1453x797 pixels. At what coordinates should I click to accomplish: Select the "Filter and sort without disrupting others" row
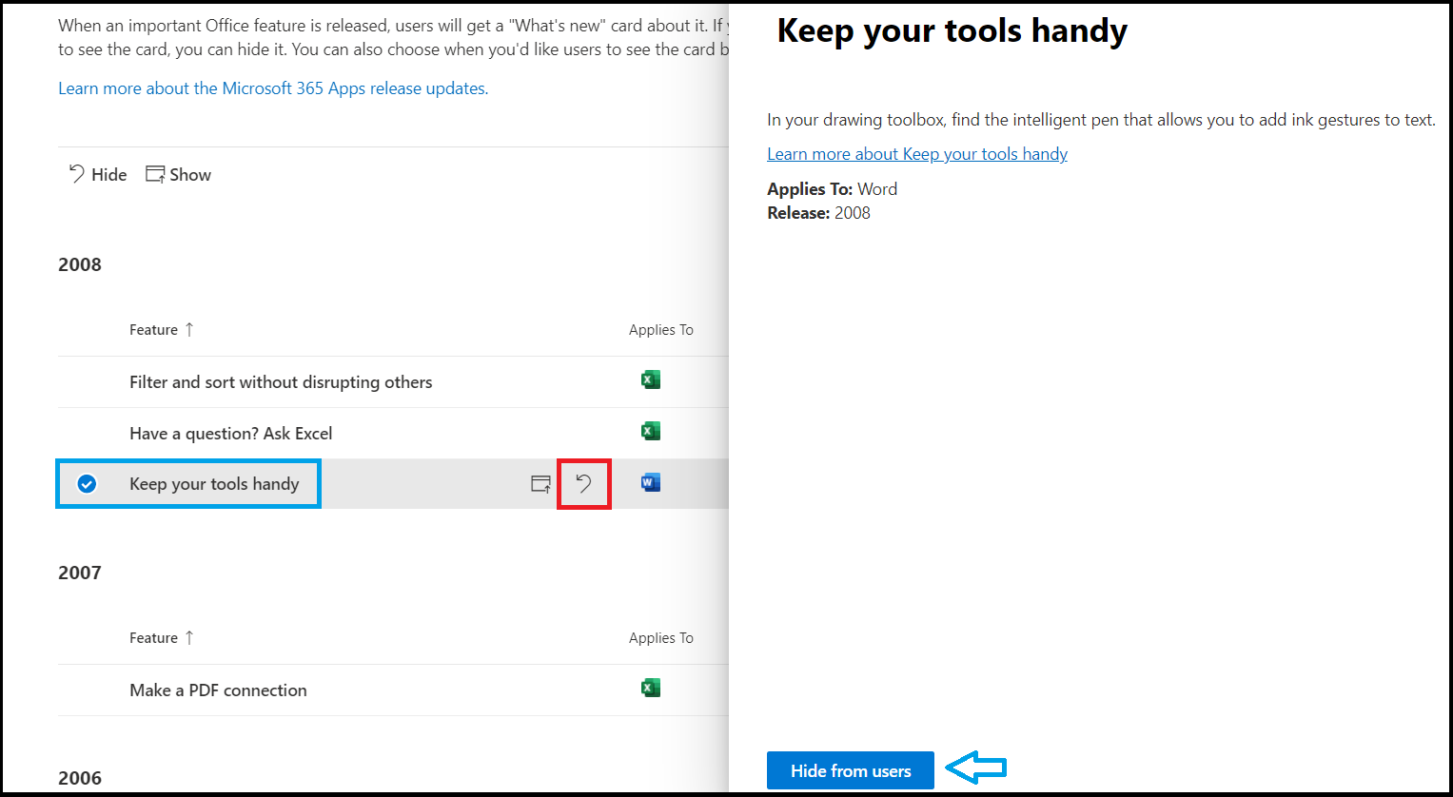pyautogui.click(x=281, y=381)
